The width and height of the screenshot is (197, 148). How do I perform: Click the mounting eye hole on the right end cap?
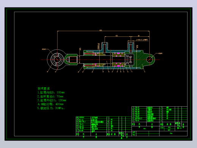[x=150, y=60]
